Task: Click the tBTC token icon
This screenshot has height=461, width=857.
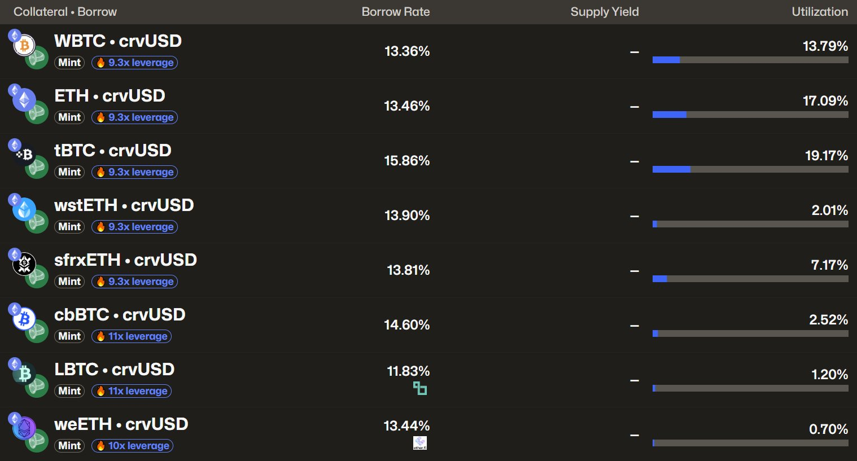Action: tap(24, 155)
